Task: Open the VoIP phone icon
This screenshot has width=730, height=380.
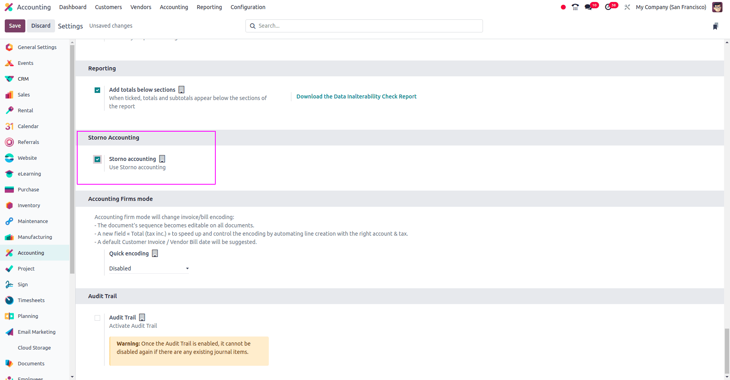Action: tap(575, 7)
